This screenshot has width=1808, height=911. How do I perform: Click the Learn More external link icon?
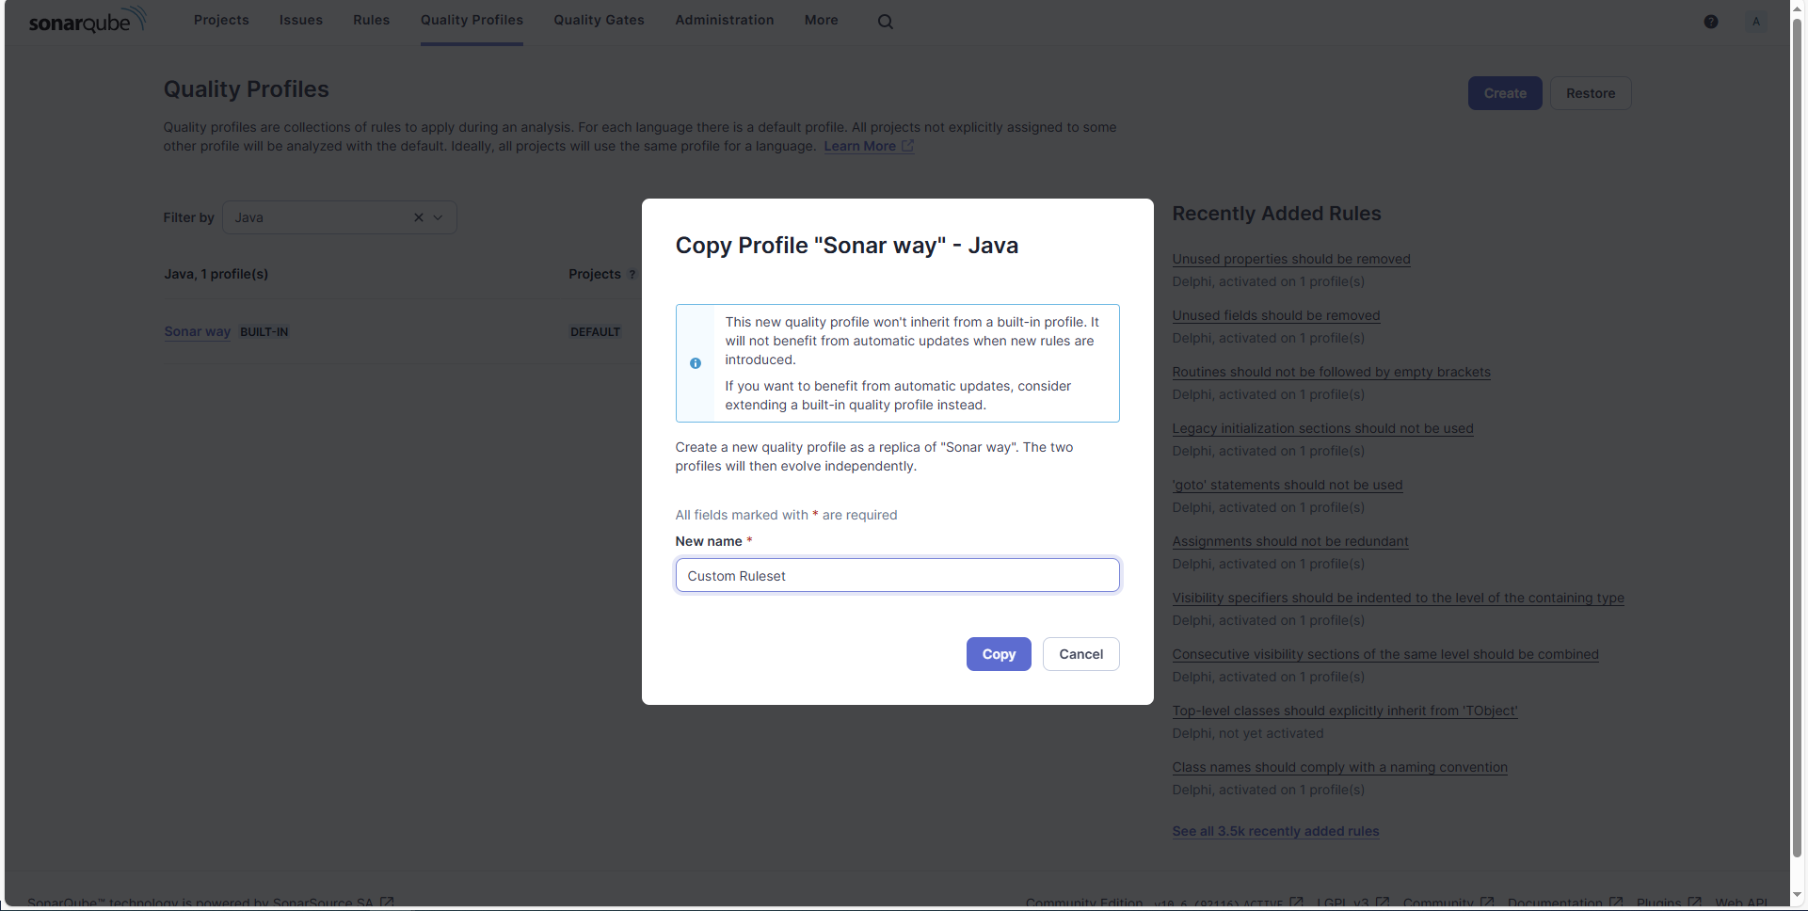tap(907, 146)
